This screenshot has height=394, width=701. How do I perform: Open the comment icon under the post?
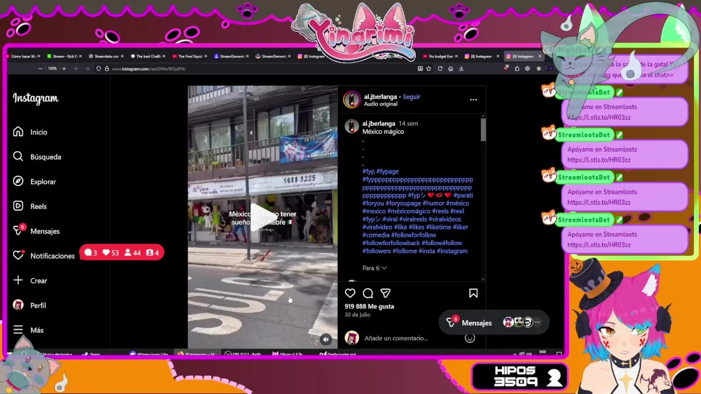[x=368, y=293]
